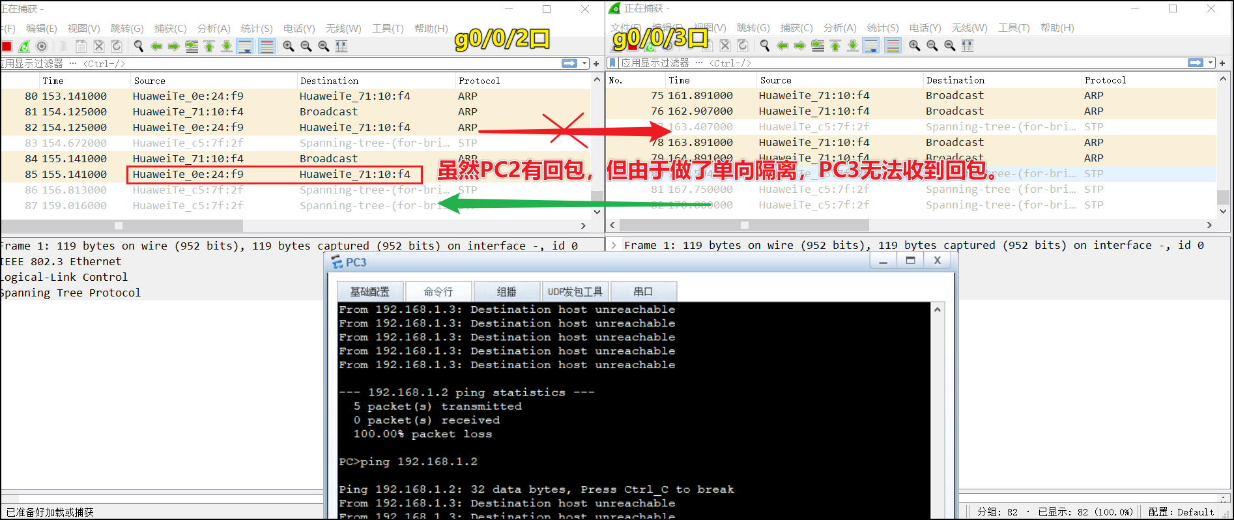
Task: Switch to 串口 tab in PC3 window
Action: 643,291
